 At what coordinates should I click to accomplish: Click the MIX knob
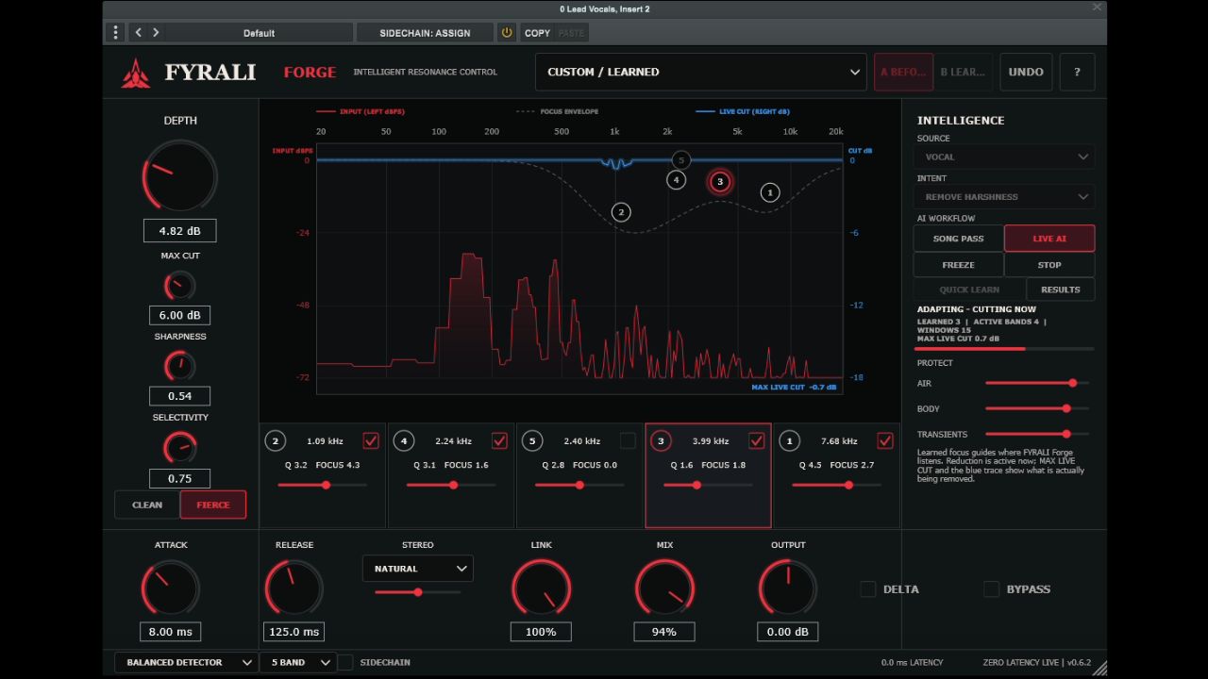coord(664,588)
